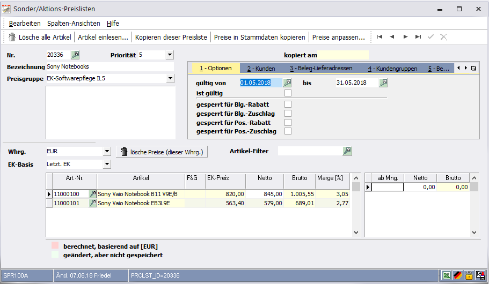Toggle the 'ist gültig' checkbox
The height and width of the screenshot is (284, 489).
(288, 93)
